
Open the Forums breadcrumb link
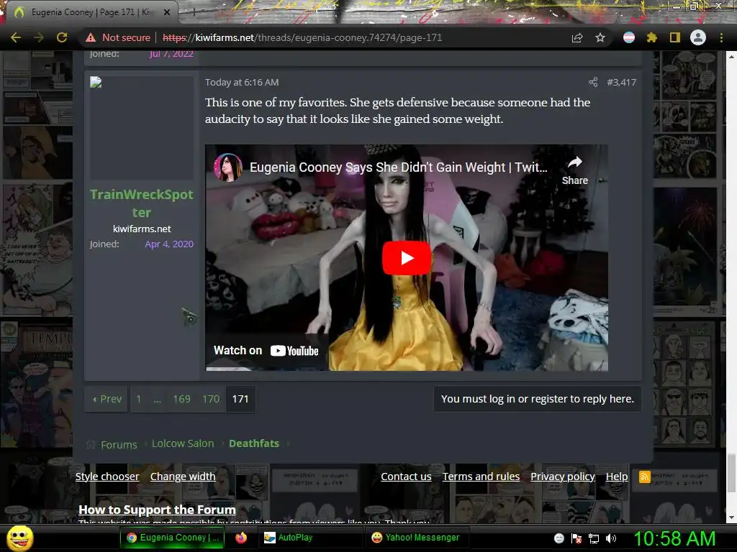[119, 444]
